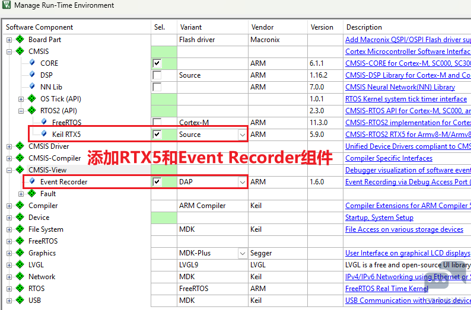The image size is (471, 310).
Task: Click the top-level FreeRTOS diamond icon
Action: (20, 241)
